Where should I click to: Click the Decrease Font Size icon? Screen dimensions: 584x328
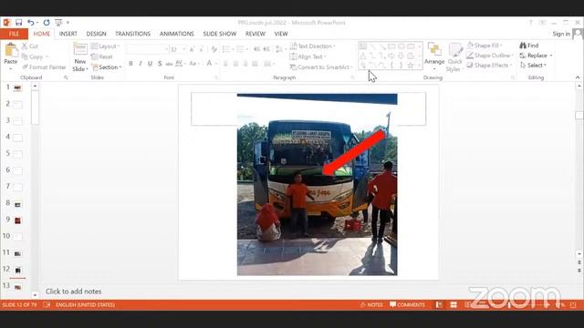[x=202, y=49]
